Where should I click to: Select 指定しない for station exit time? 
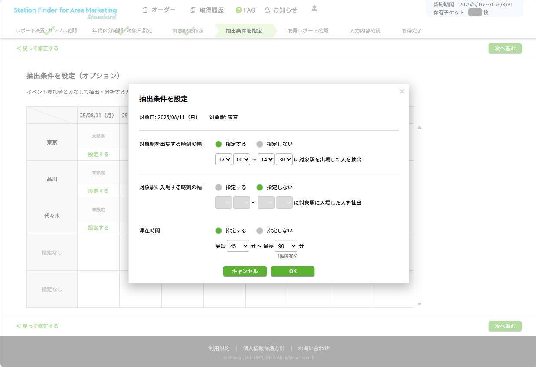point(260,144)
